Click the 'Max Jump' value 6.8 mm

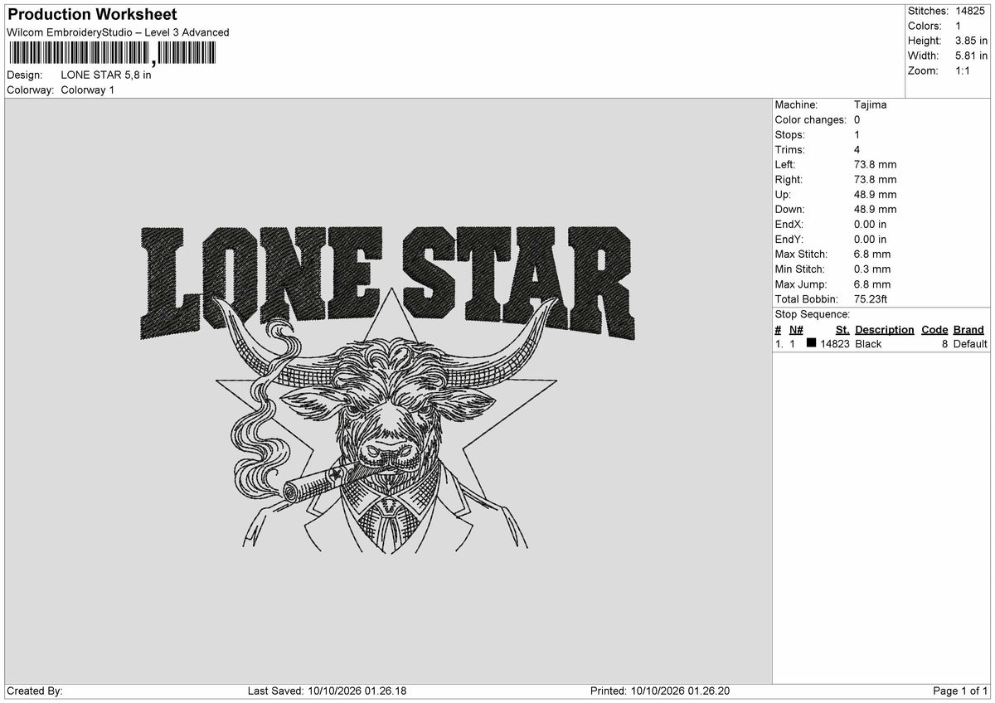(872, 284)
